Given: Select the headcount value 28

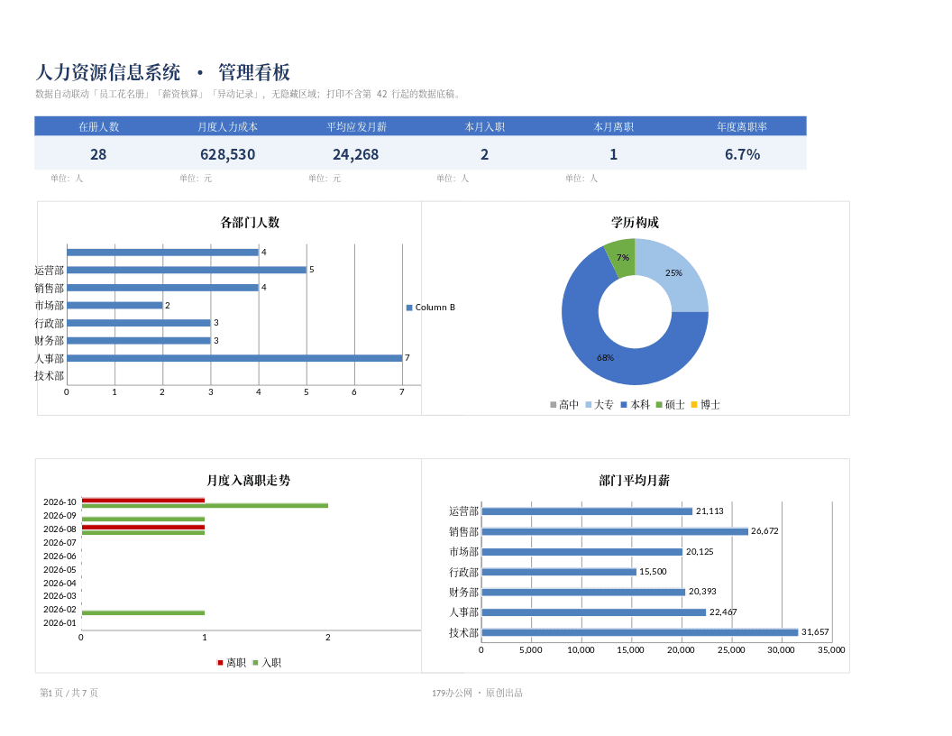Looking at the screenshot, I should pyautogui.click(x=98, y=154).
